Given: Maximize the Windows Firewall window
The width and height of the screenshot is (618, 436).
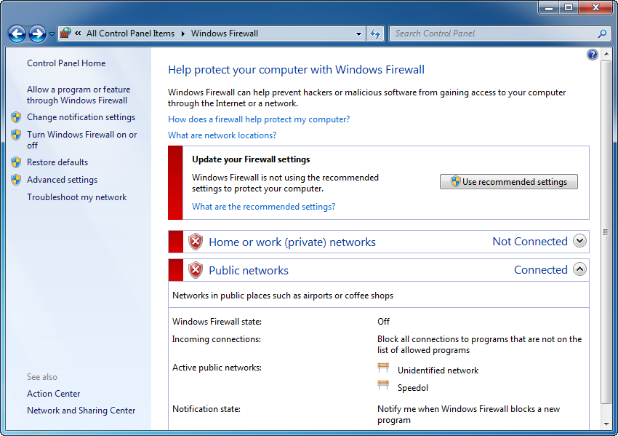Looking at the screenshot, I should tap(568, 7).
